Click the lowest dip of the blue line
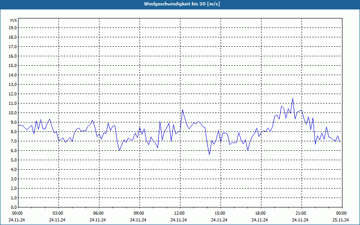The width and height of the screenshot is (360, 225). pos(209,155)
